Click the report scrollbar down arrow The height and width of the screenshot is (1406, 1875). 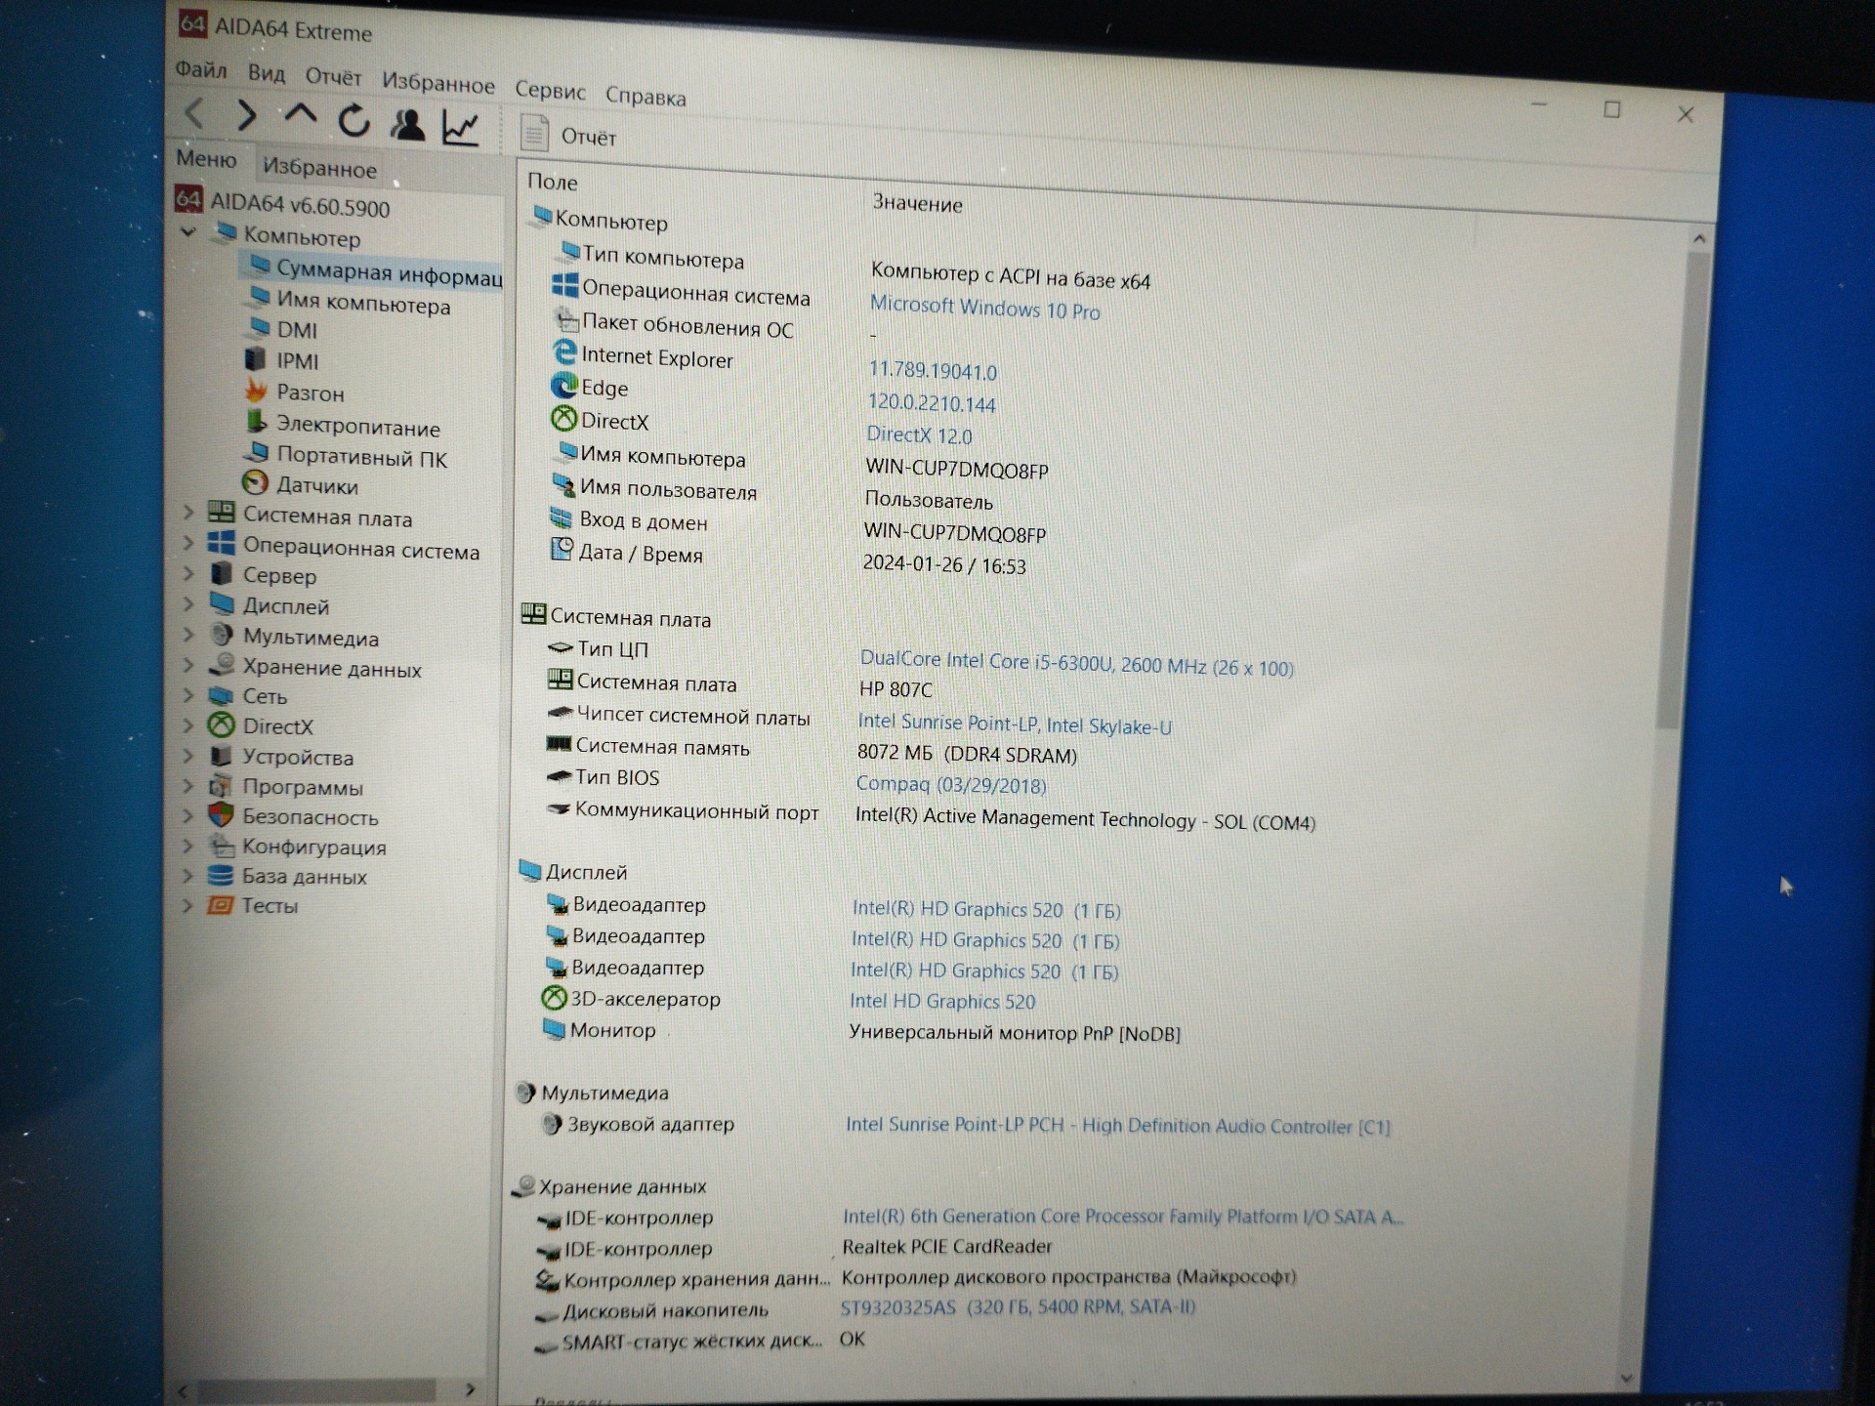coord(1627,1379)
